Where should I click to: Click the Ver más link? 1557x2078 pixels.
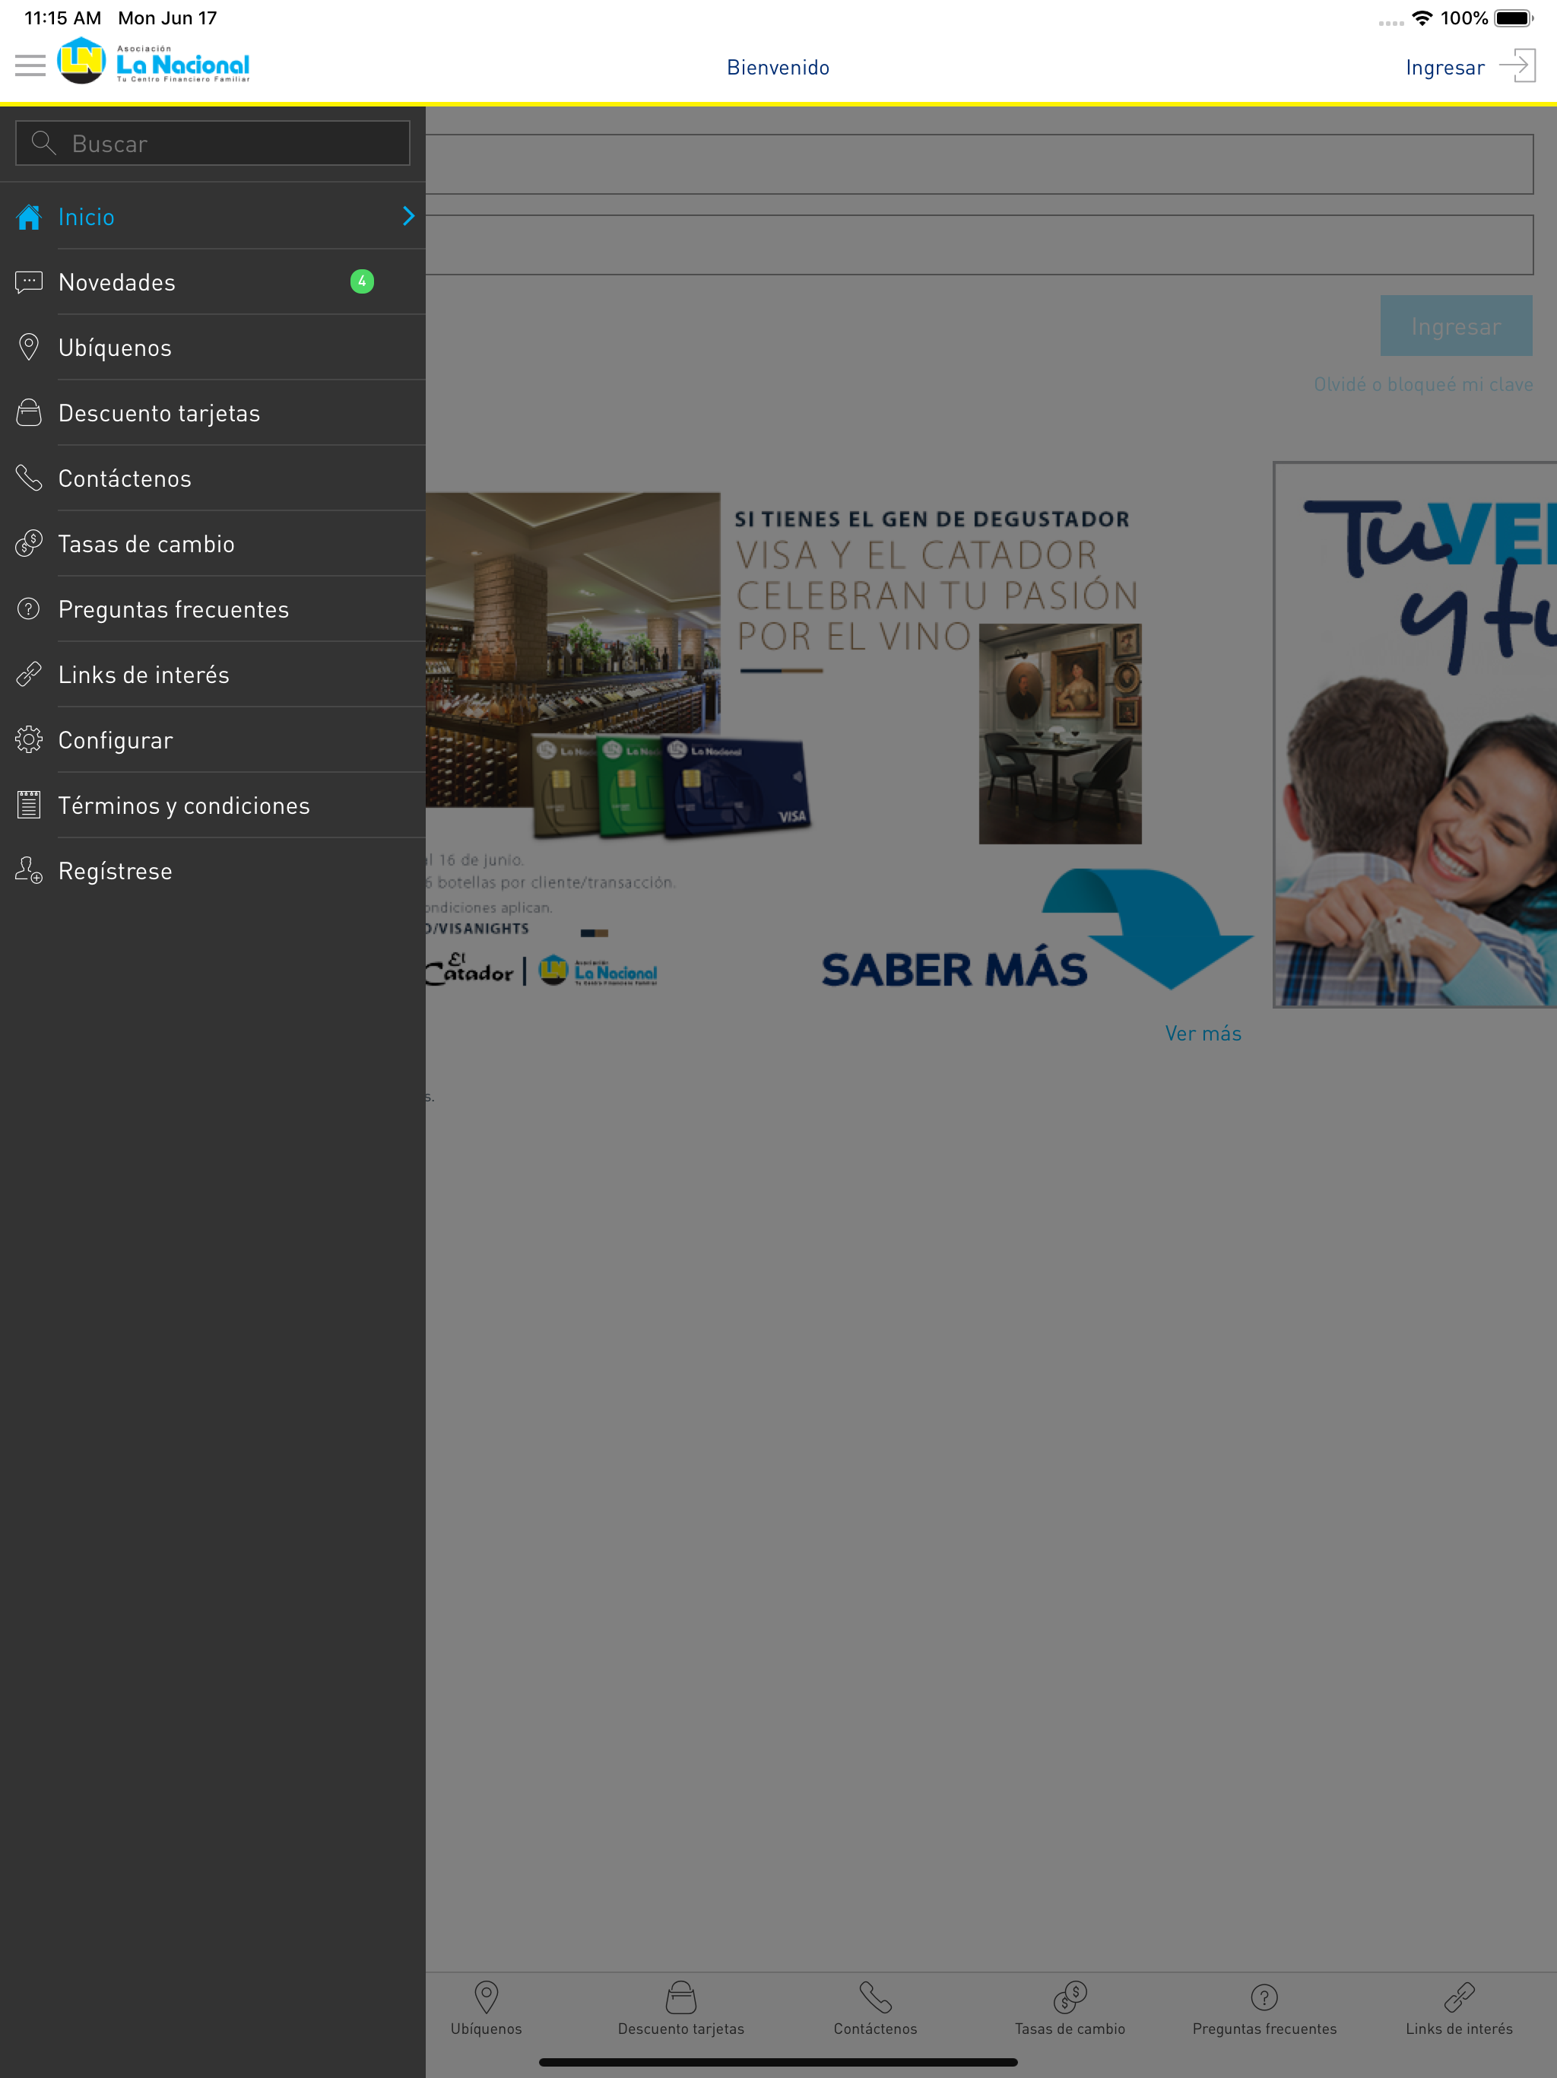[1203, 1034]
